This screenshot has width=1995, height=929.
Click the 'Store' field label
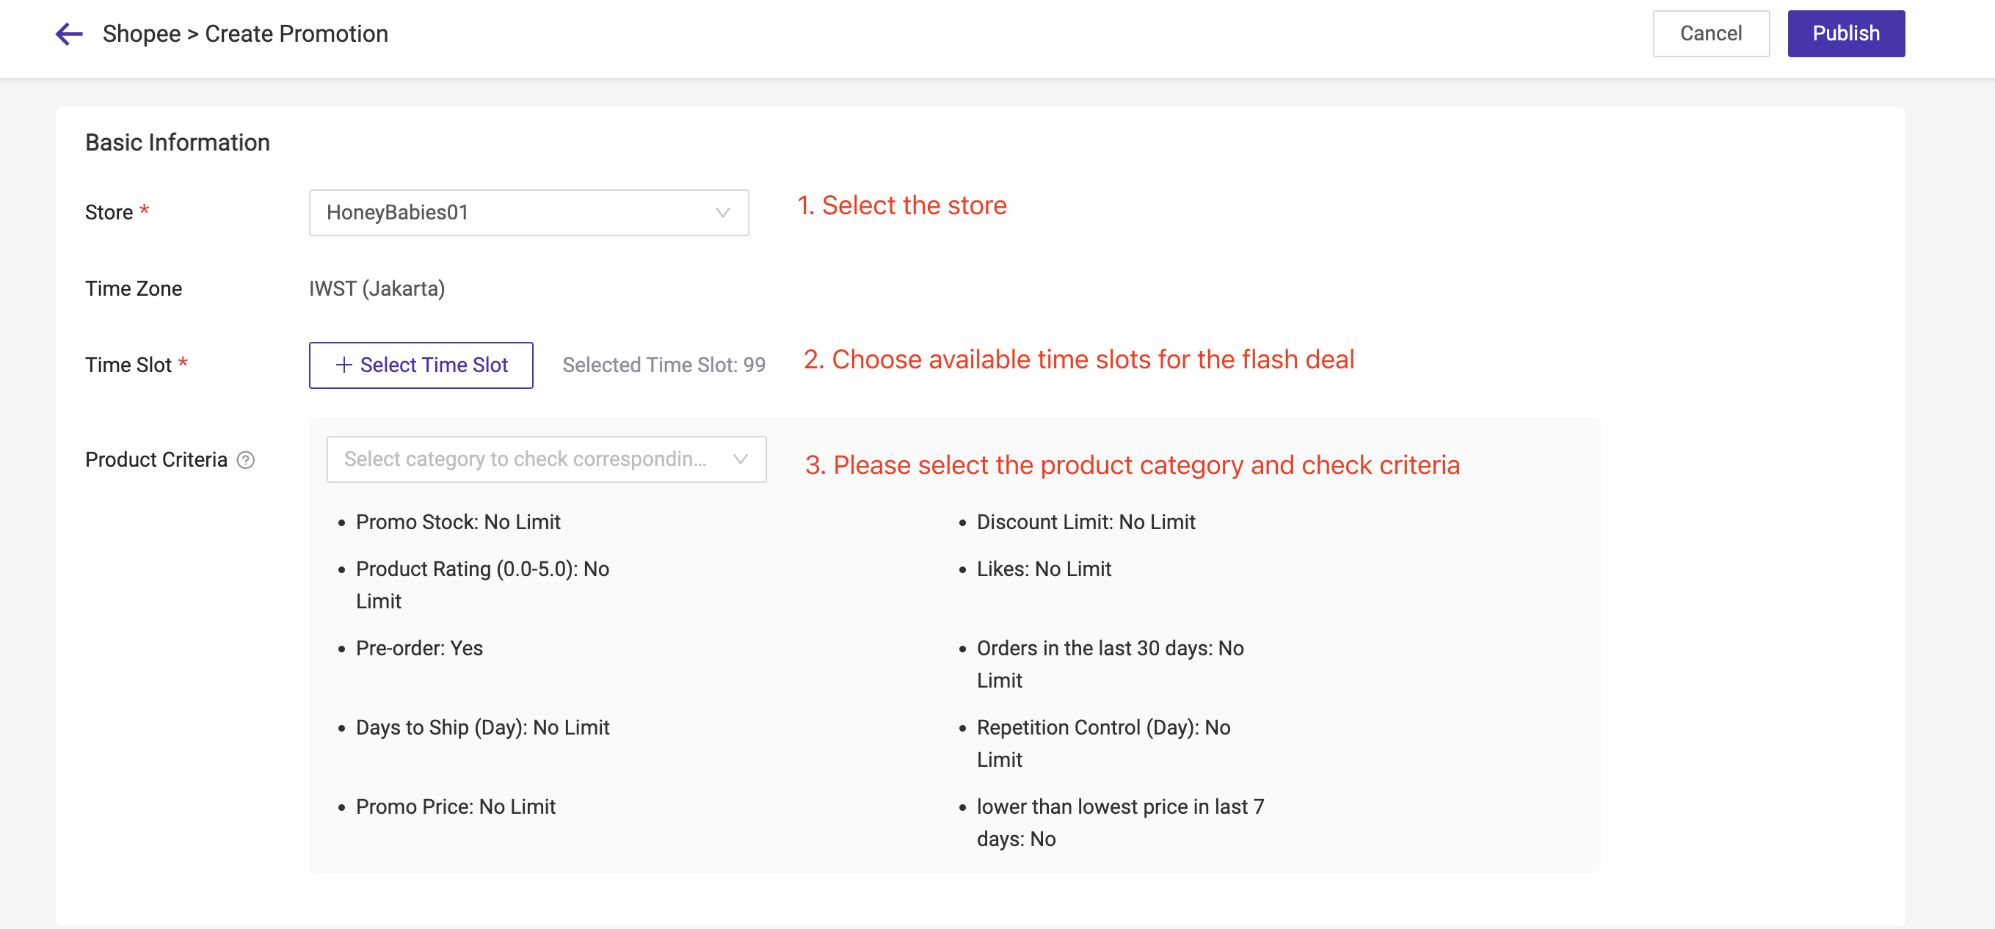(109, 212)
